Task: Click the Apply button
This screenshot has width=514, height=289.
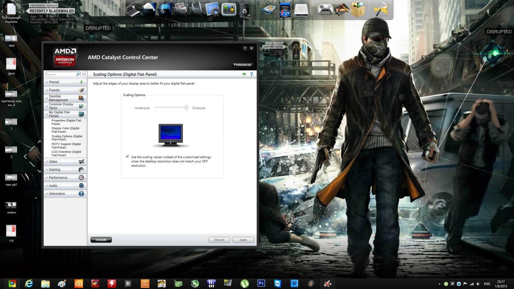Action: point(243,240)
